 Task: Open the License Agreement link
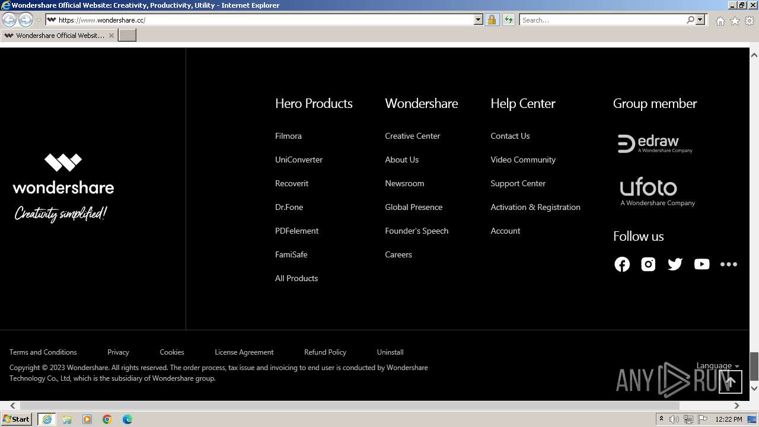click(x=244, y=352)
